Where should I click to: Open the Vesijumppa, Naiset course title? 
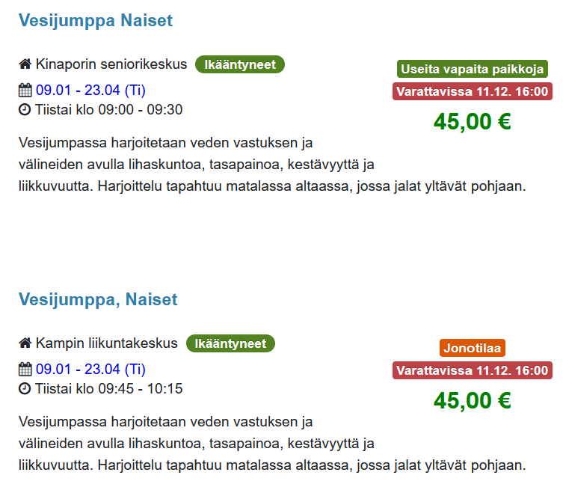(98, 299)
